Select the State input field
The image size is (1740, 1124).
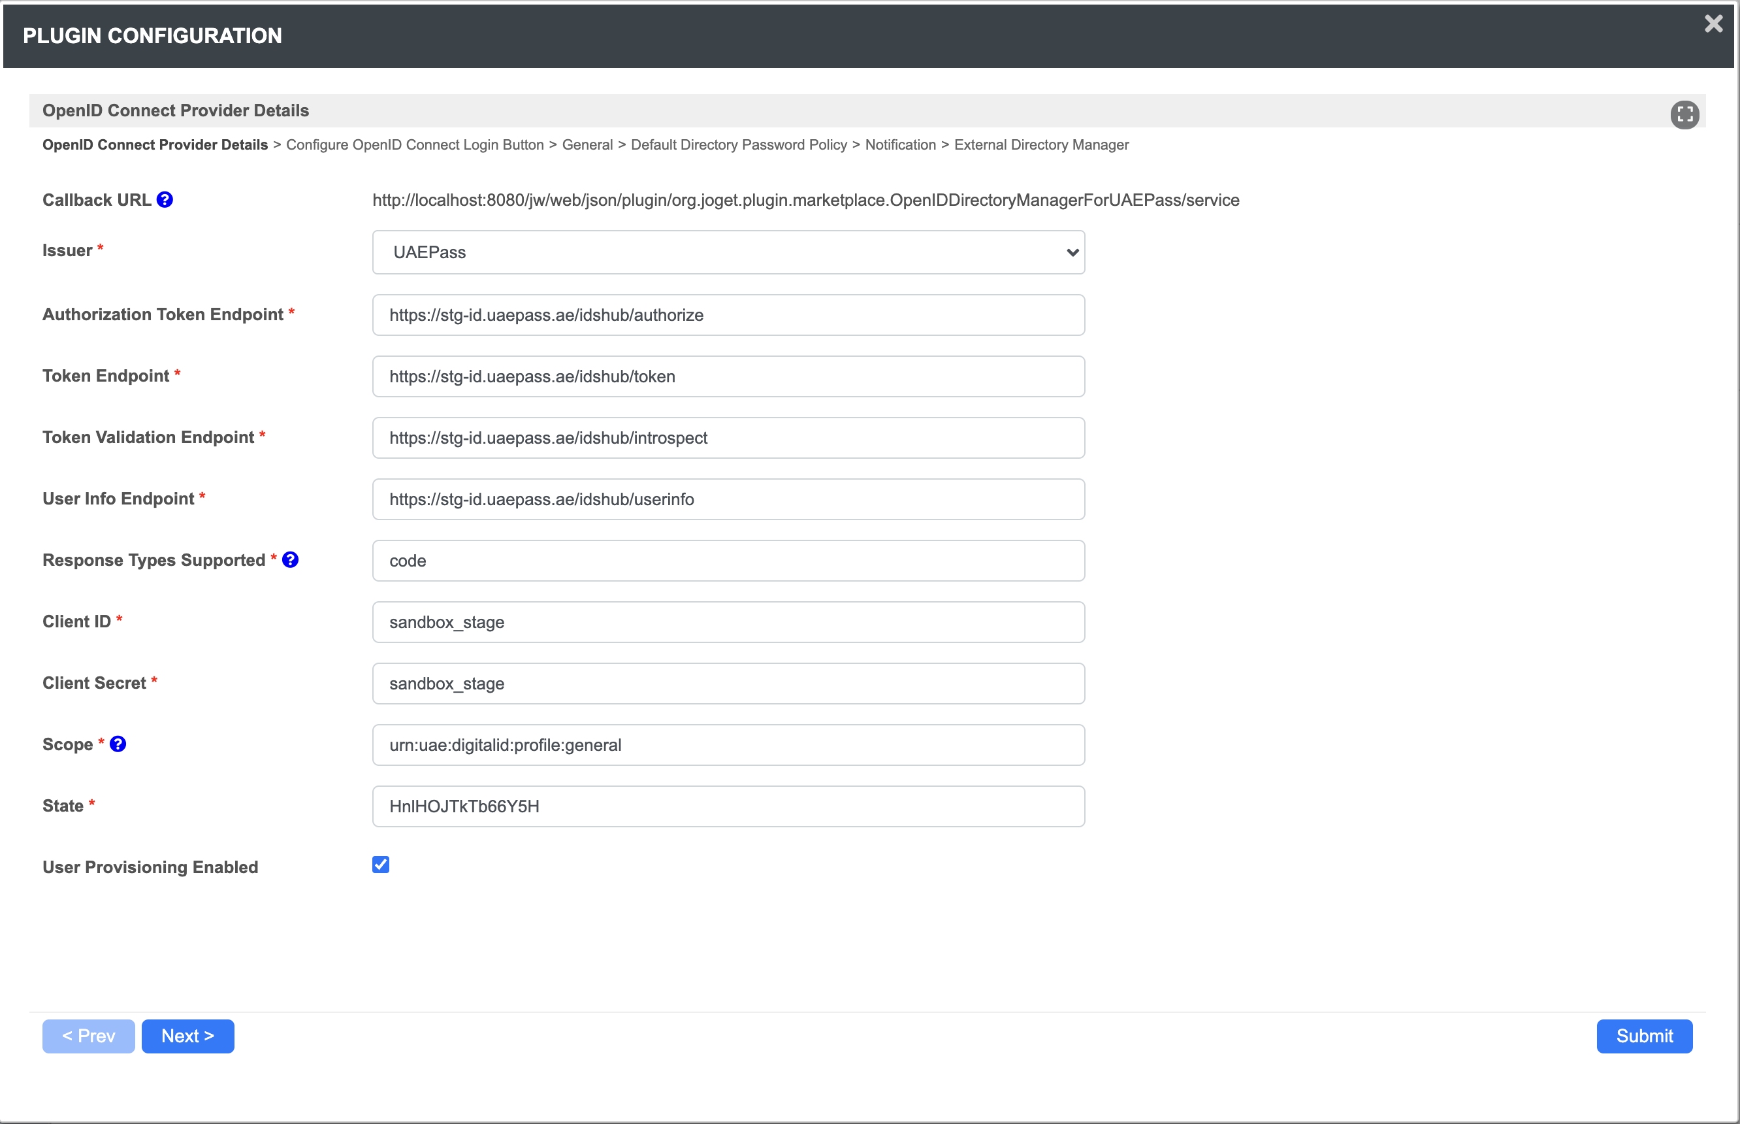coord(728,806)
